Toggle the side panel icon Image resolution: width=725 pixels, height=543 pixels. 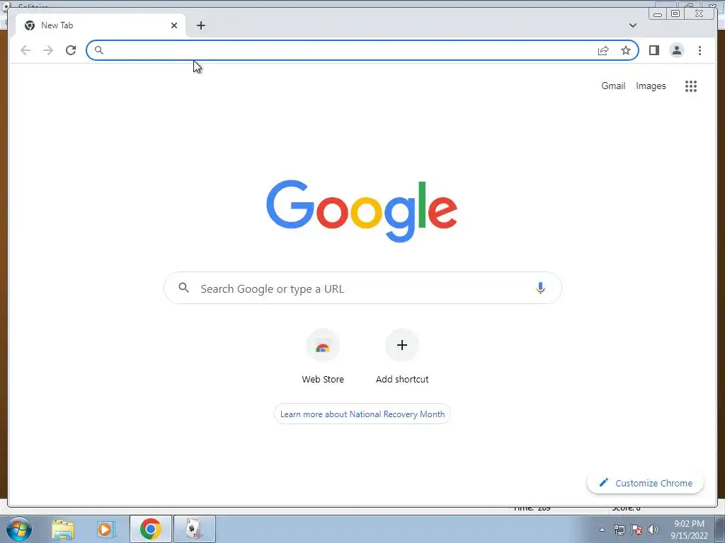(653, 50)
